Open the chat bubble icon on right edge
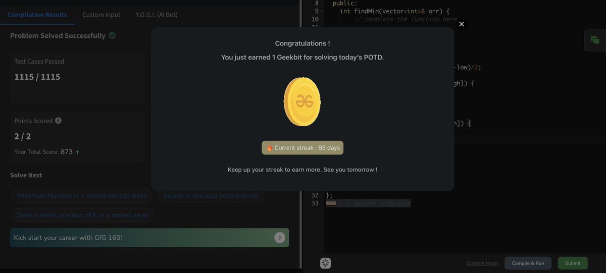The height and width of the screenshot is (273, 606). click(x=595, y=41)
